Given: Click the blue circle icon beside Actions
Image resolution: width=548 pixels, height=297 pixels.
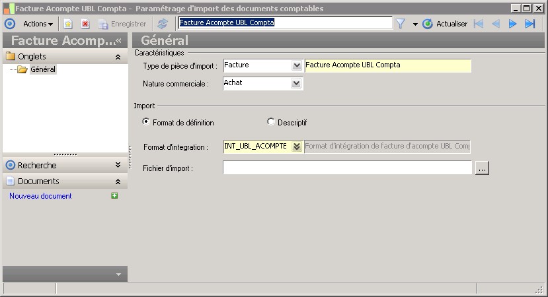Looking at the screenshot, I should pyautogui.click(x=10, y=24).
